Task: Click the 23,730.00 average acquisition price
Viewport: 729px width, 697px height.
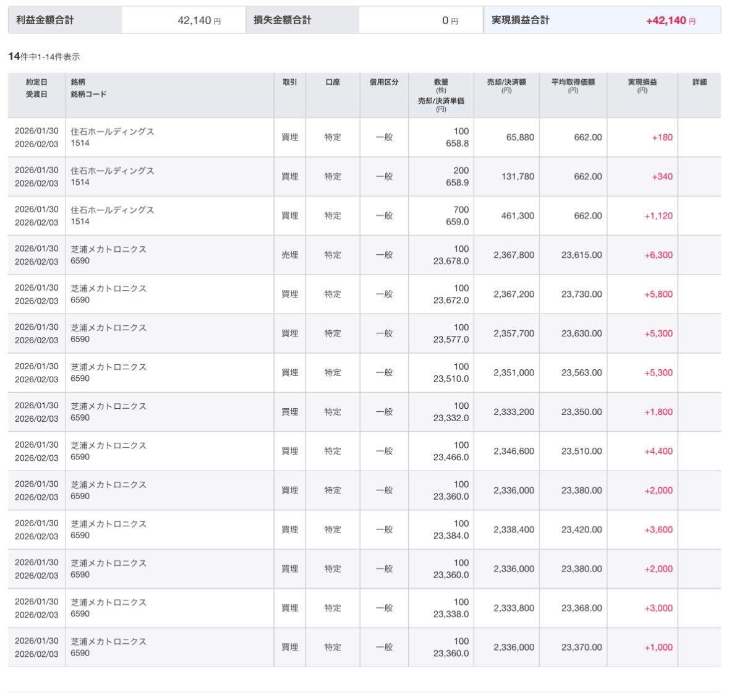Action: [x=581, y=294]
